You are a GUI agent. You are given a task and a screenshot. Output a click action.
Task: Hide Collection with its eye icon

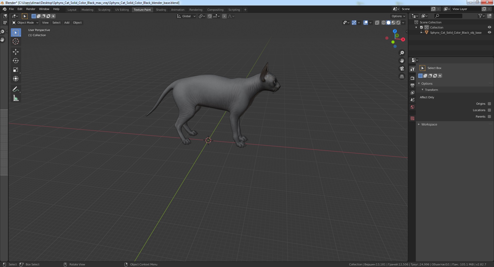click(x=489, y=27)
